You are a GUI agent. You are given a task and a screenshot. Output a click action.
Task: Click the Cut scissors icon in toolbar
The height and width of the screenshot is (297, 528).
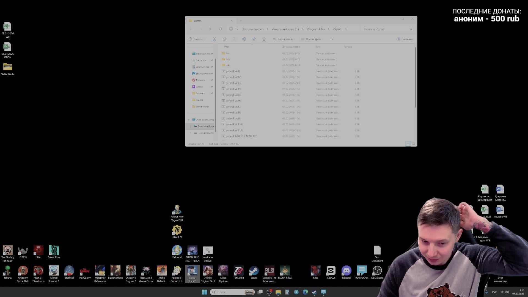click(214, 39)
